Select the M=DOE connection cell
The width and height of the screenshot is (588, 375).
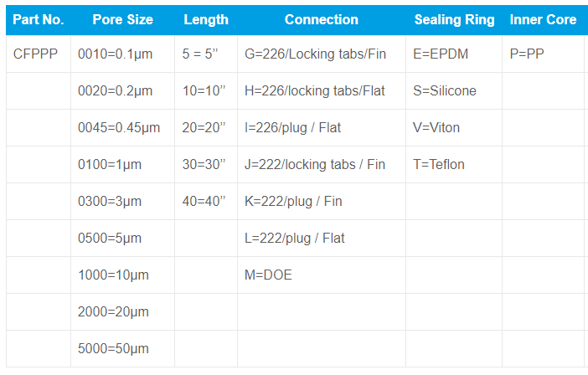tap(268, 275)
